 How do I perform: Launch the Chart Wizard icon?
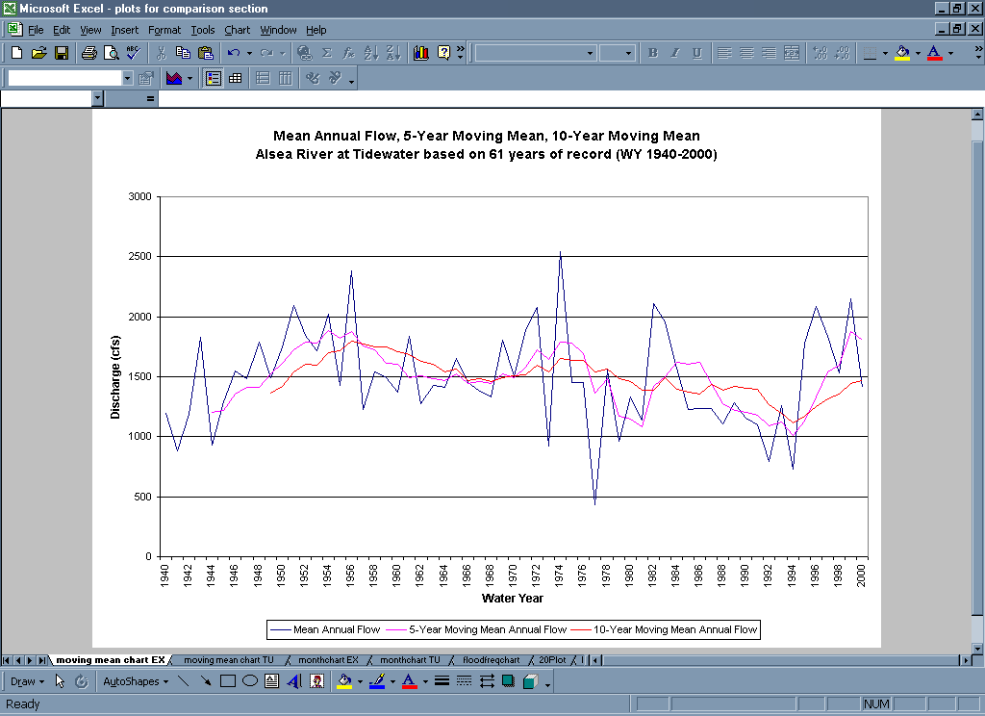point(421,53)
